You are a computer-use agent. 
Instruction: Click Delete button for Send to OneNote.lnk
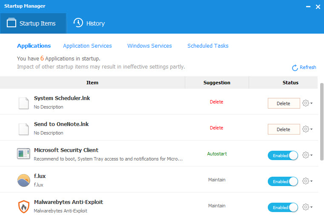click(284, 129)
